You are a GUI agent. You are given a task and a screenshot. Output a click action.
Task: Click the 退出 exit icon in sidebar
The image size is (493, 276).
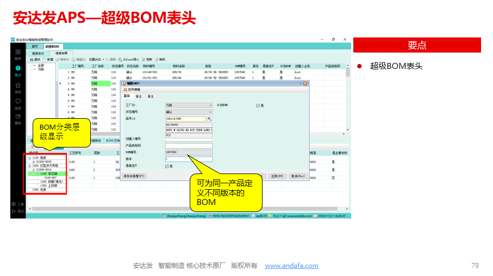(x=14, y=211)
